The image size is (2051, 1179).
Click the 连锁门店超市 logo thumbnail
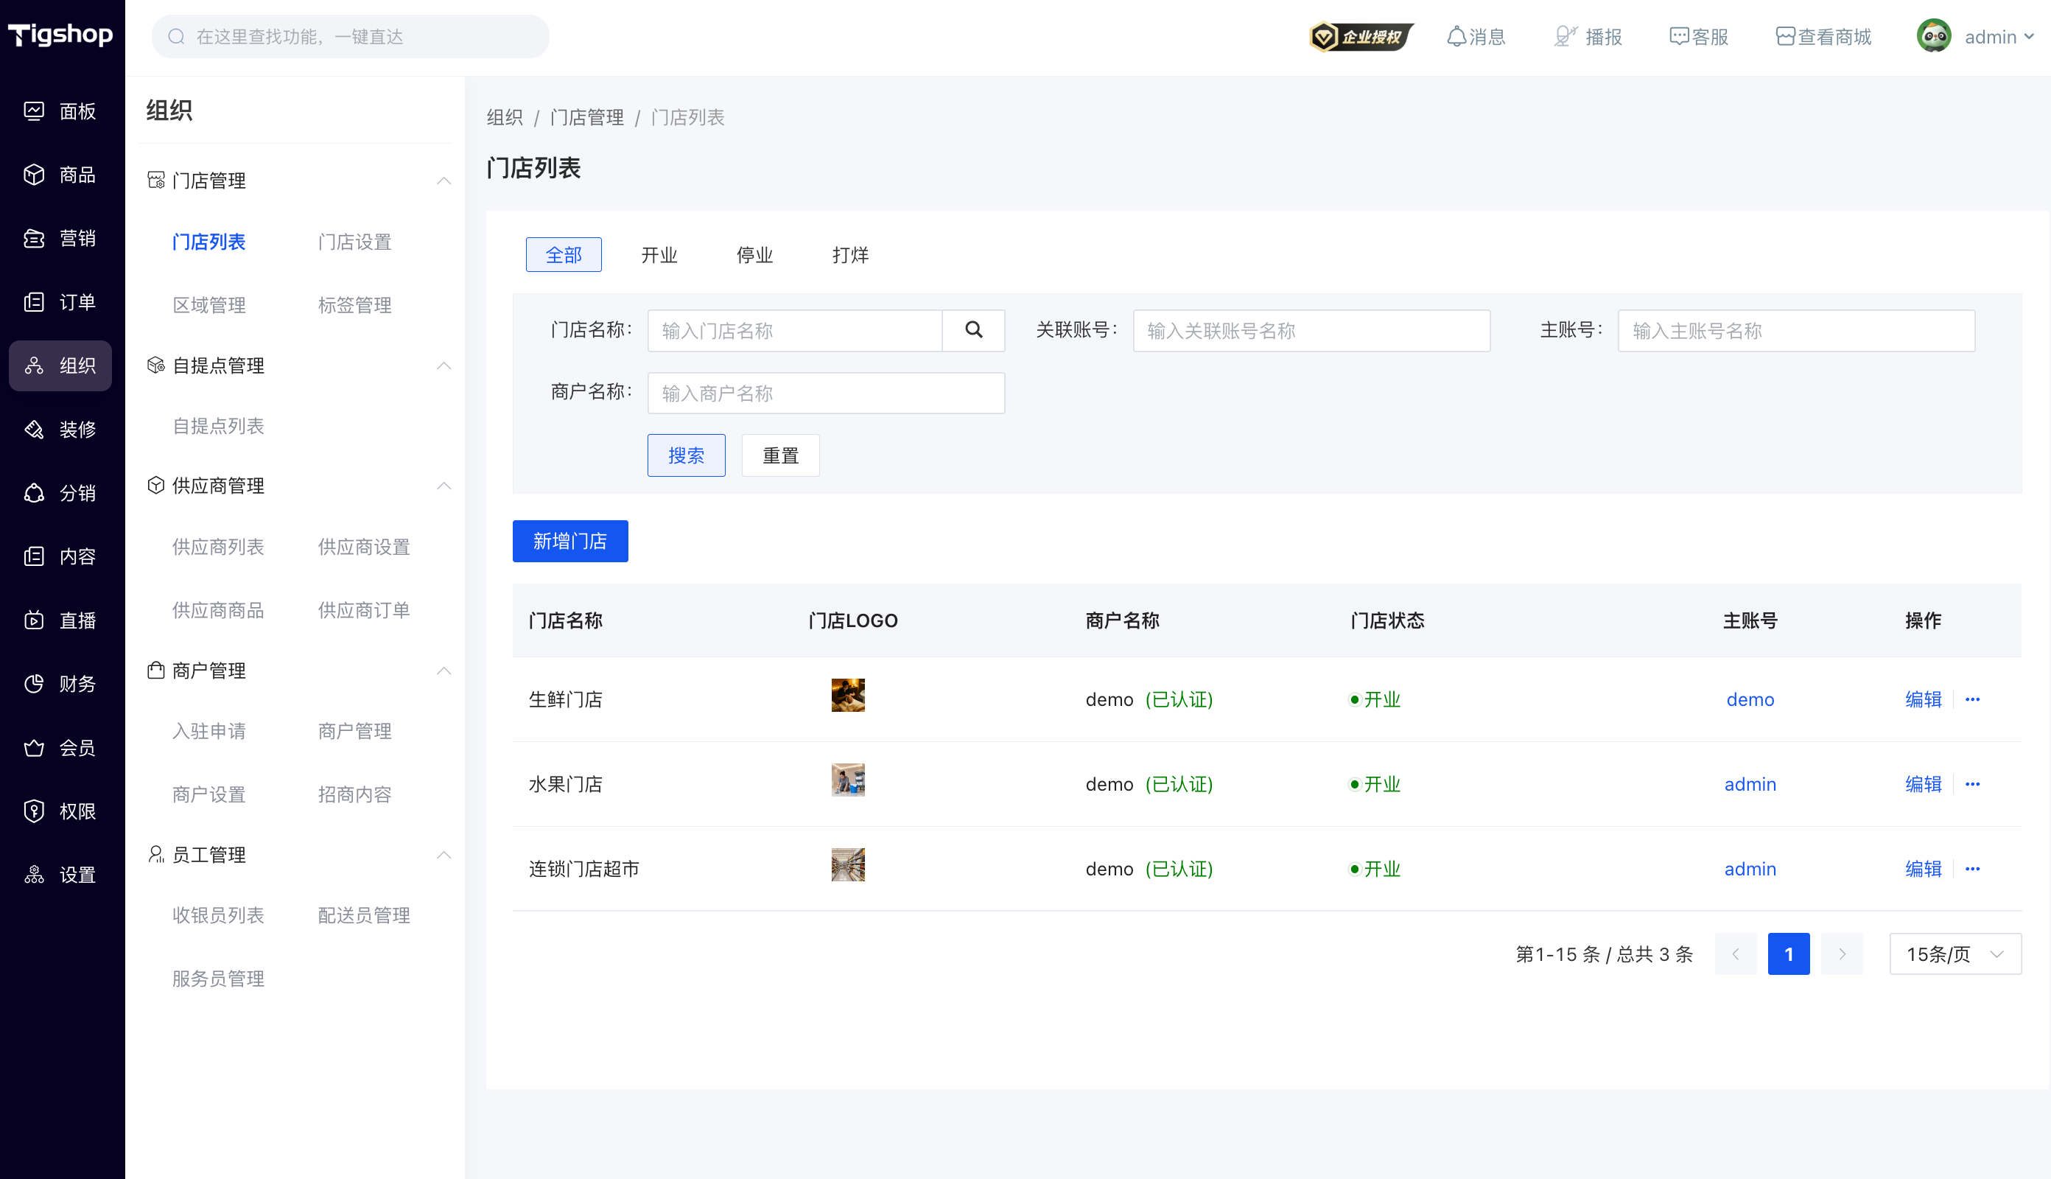(847, 865)
